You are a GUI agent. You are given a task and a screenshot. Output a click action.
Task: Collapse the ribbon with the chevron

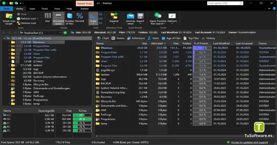269,8
